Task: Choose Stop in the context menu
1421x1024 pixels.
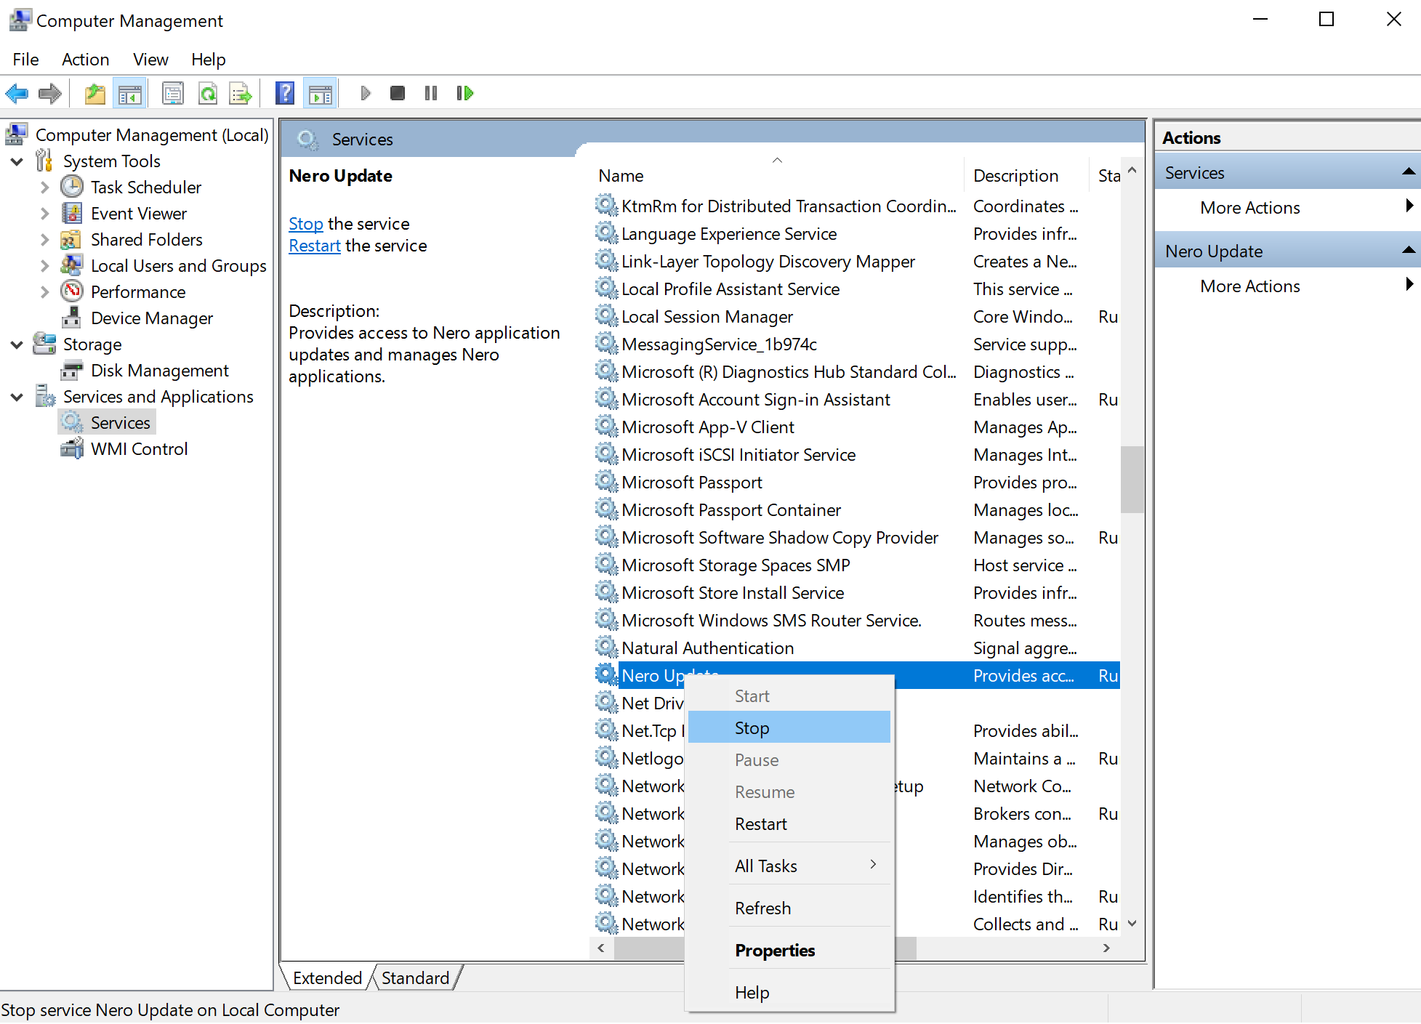Action: 752,727
